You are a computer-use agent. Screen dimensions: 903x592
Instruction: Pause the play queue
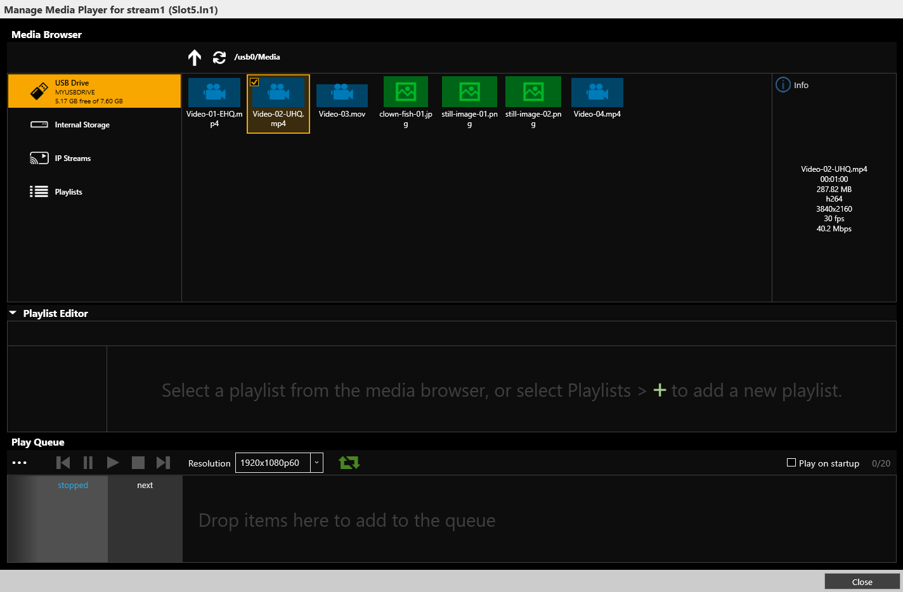pos(88,463)
